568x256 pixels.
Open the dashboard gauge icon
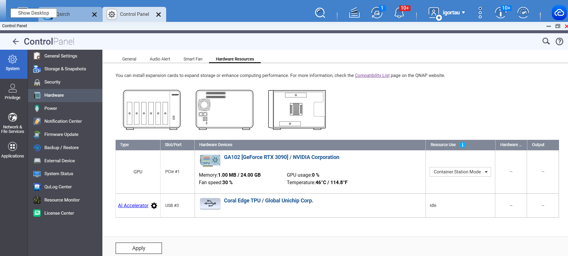pyautogui.click(x=523, y=13)
